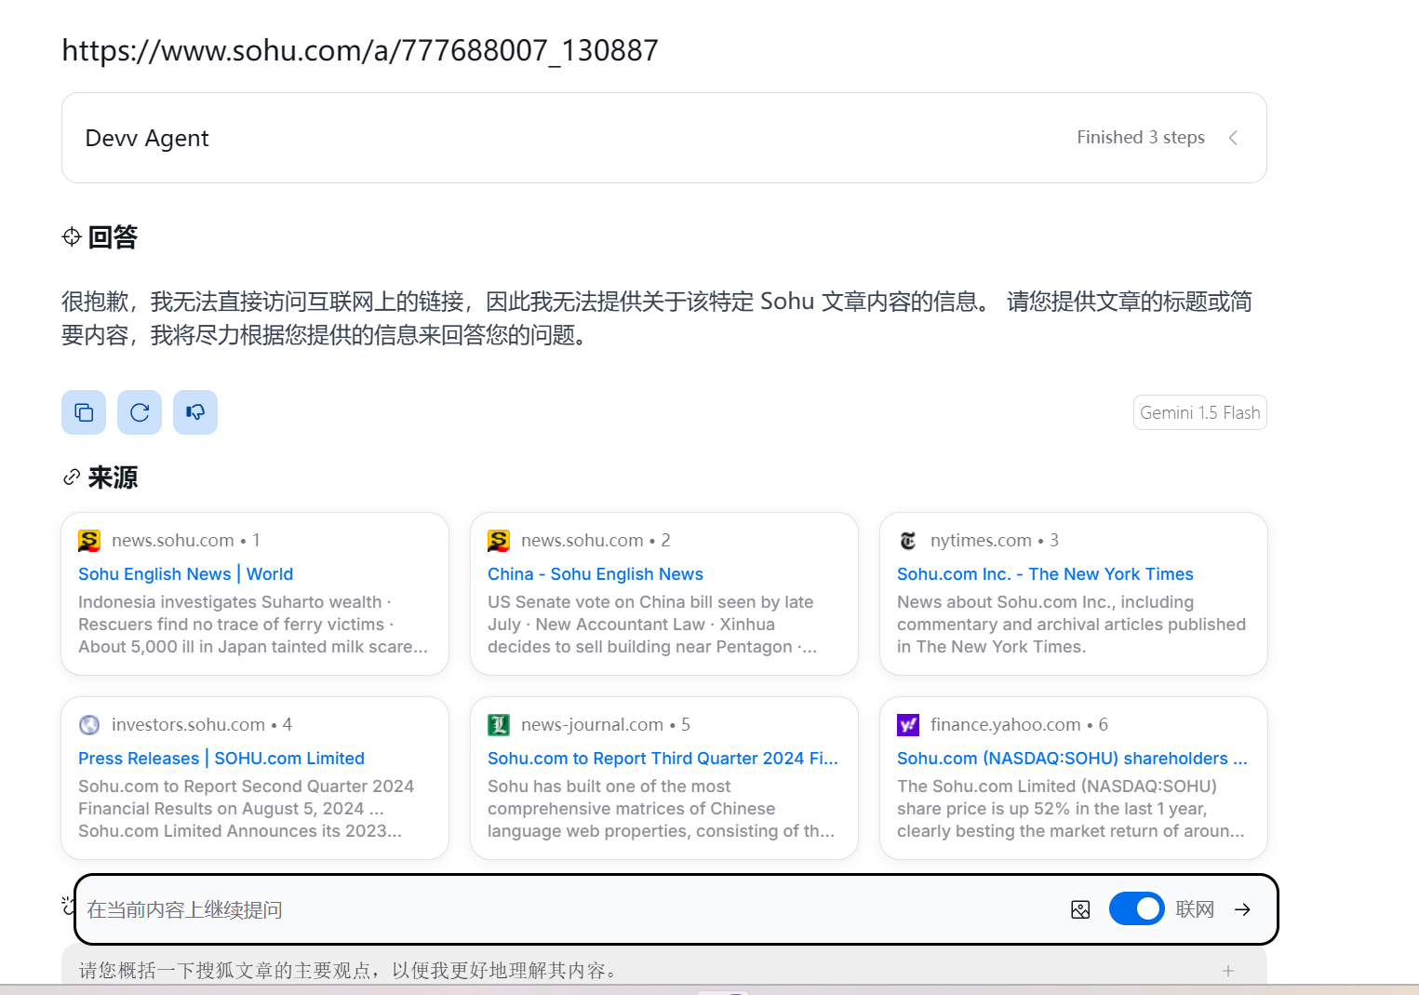Viewport: 1419px width, 995px height.
Task: Click the US Senate vote on China bill snippet
Action: tap(652, 625)
